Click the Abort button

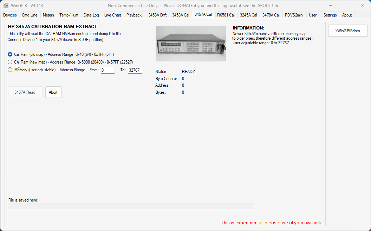click(x=53, y=92)
